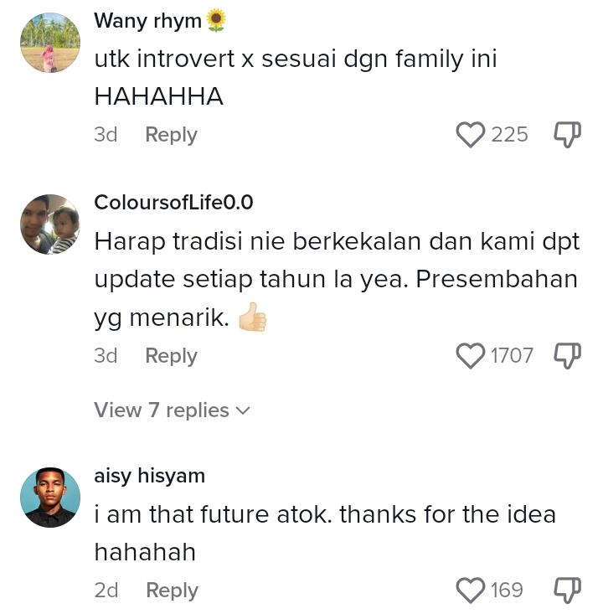Open the ColoursofLife0.0 username link
This screenshot has width=603, height=614.
coord(173,203)
